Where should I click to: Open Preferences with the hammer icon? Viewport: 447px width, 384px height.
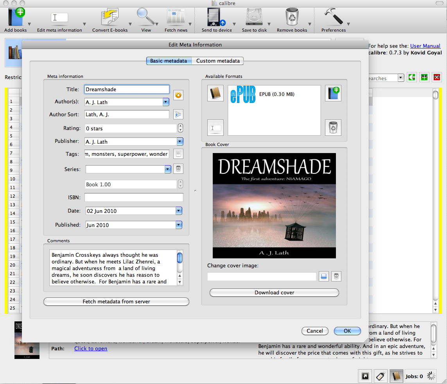333,18
